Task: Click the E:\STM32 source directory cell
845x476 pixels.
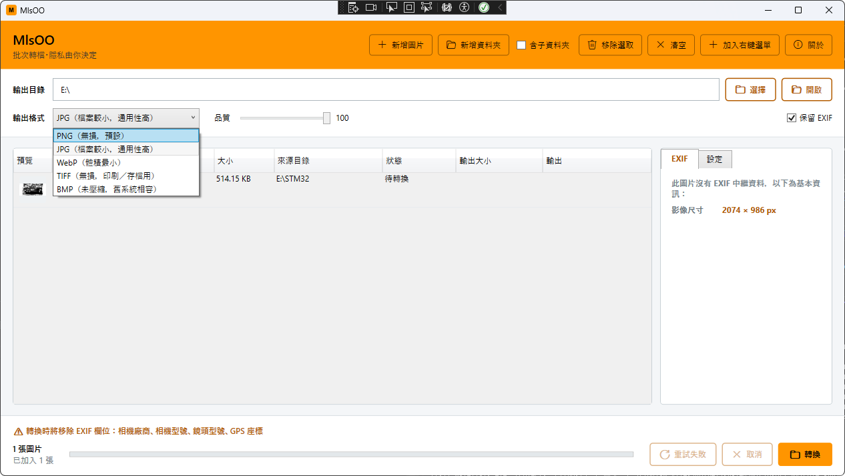Action: click(x=292, y=179)
